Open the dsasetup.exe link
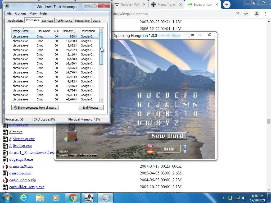The height and width of the screenshot is (203, 271). coord(20,173)
